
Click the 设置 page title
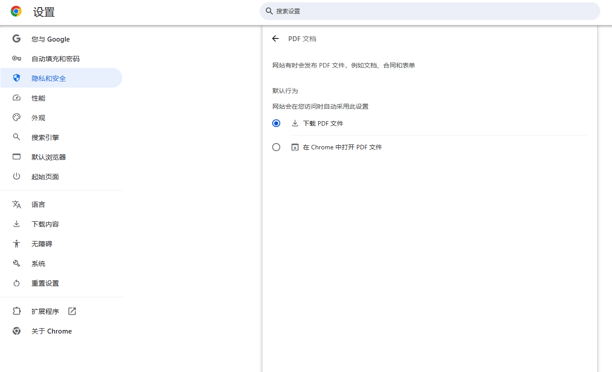tap(44, 12)
